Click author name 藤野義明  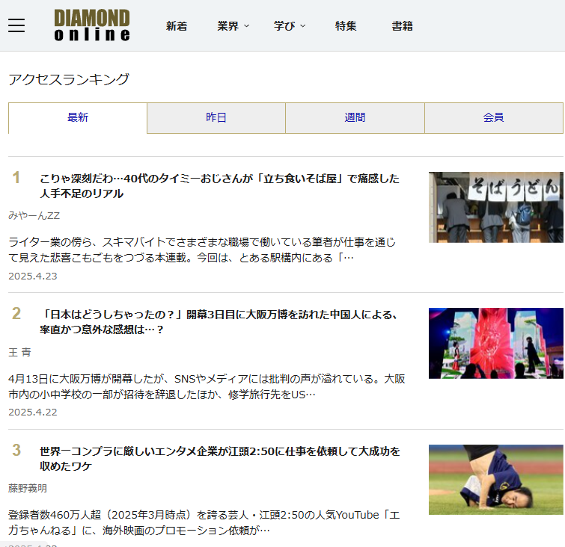[x=28, y=489]
